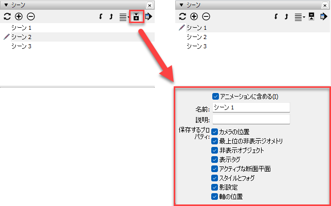This screenshot has width=331, height=206.
Task: Uncheck the カメラの位置 property
Action: point(215,132)
